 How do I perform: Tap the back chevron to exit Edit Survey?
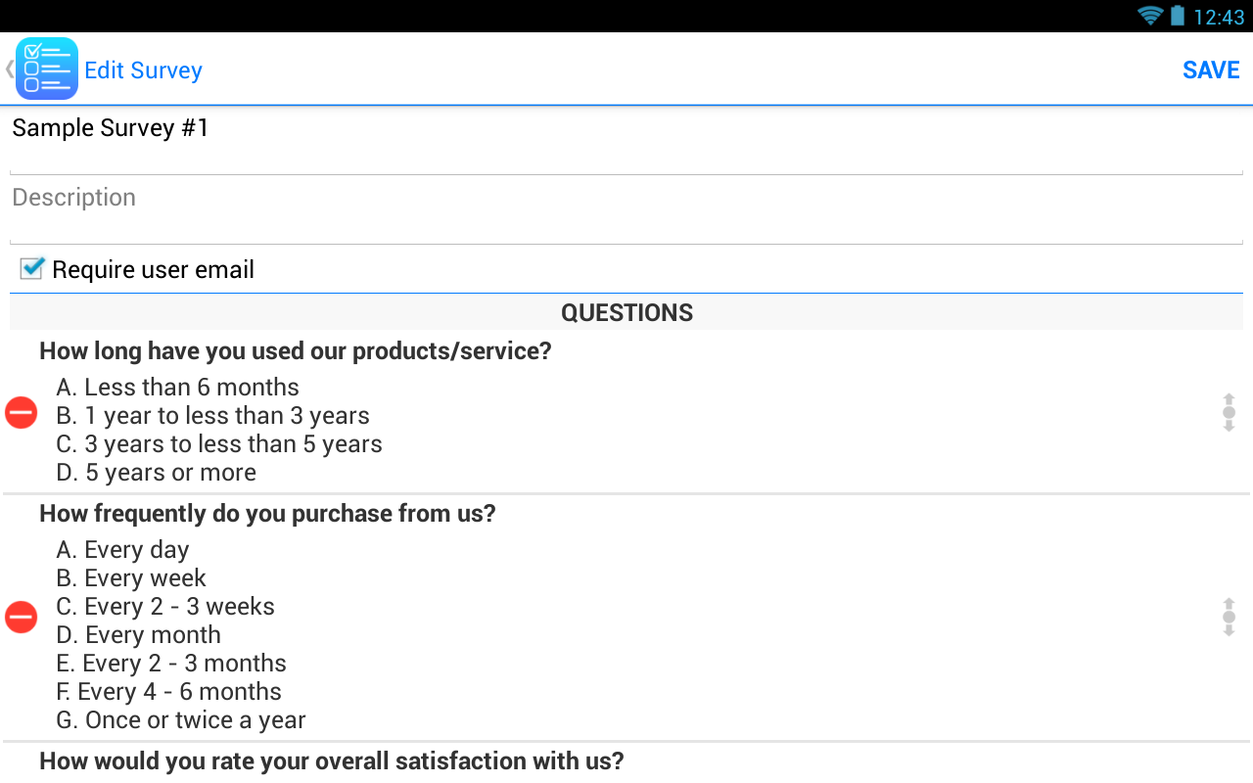(x=8, y=69)
